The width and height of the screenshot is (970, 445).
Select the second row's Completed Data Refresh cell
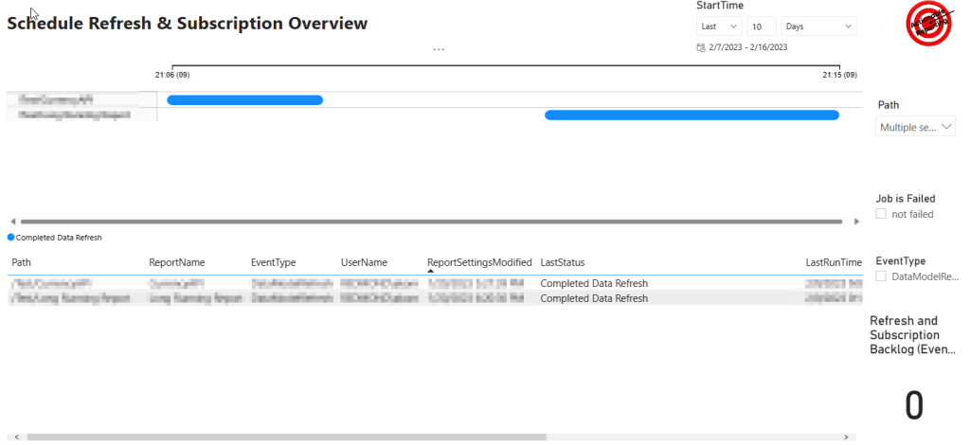point(594,298)
